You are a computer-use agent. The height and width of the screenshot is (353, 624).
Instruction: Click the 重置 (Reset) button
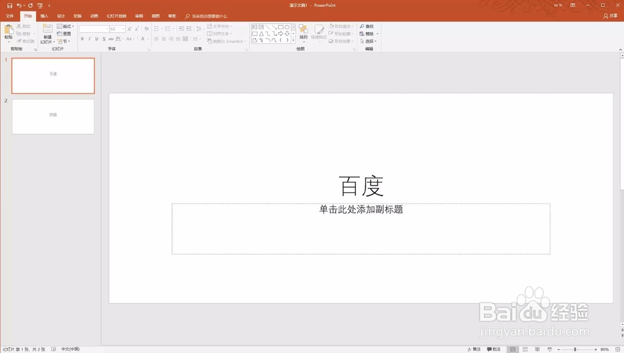point(64,34)
